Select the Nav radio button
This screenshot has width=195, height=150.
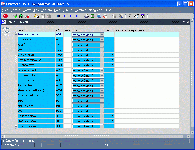tap(3, 28)
